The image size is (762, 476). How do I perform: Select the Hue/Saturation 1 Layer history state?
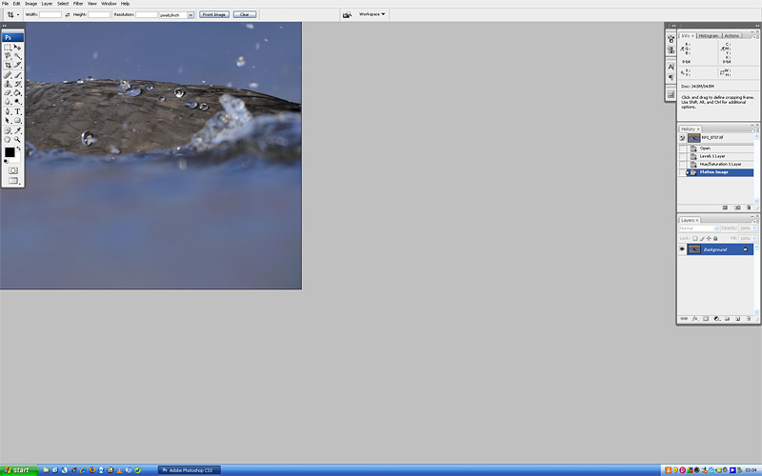pos(720,164)
